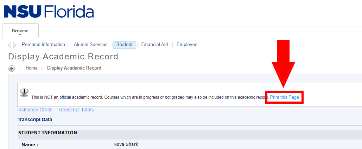362x149 pixels.
Task: Open the Browse dropdown menu
Action: coord(20,31)
